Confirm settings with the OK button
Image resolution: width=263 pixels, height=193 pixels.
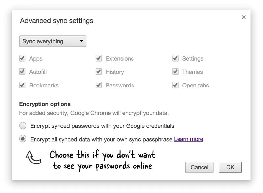coord(230,167)
